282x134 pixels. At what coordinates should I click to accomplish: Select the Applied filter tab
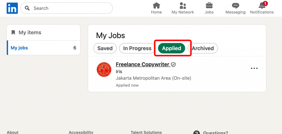pos(172,48)
